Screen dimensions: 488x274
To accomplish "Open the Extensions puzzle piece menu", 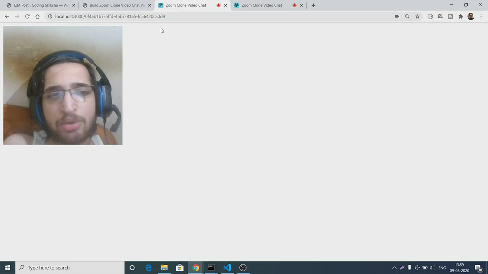I will pyautogui.click(x=461, y=16).
